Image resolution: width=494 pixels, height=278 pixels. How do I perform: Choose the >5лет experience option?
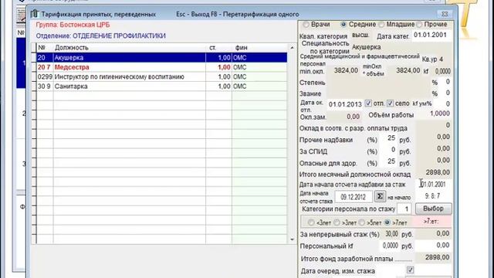(x=362, y=222)
